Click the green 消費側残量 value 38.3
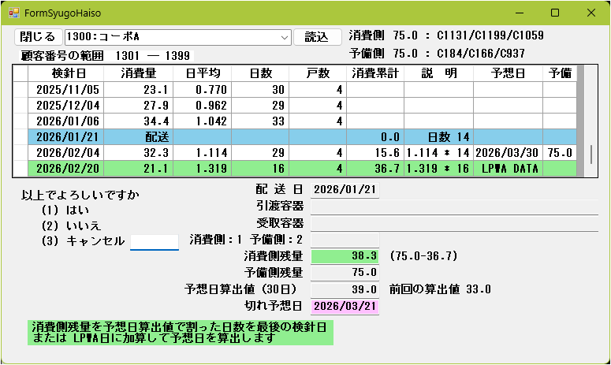Viewport: 611px width, 365px height. [345, 256]
